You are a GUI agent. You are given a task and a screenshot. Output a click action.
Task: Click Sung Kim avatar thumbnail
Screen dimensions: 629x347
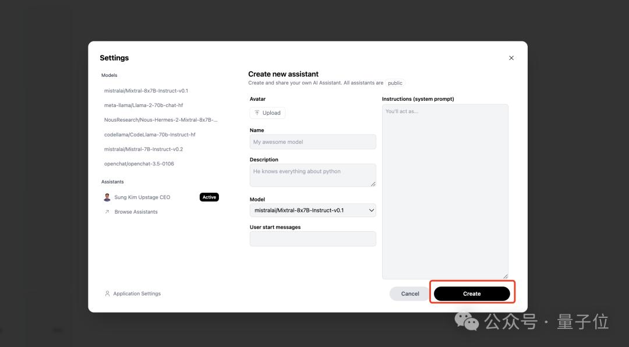107,197
